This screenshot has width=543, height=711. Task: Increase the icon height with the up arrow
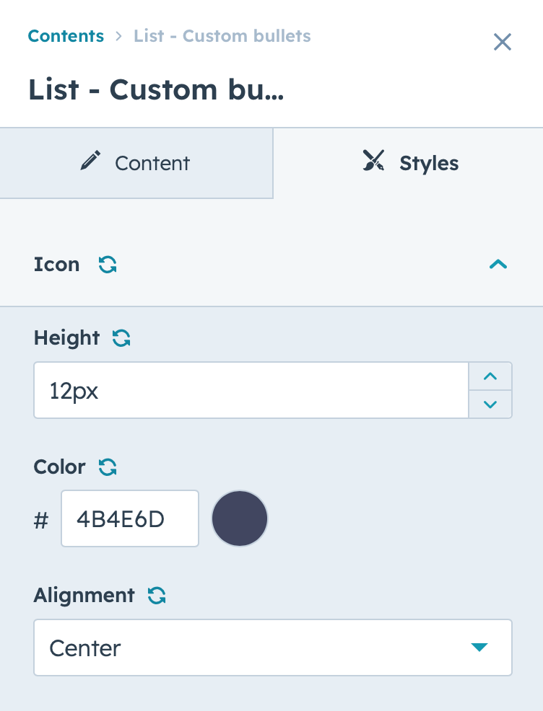[490, 376]
